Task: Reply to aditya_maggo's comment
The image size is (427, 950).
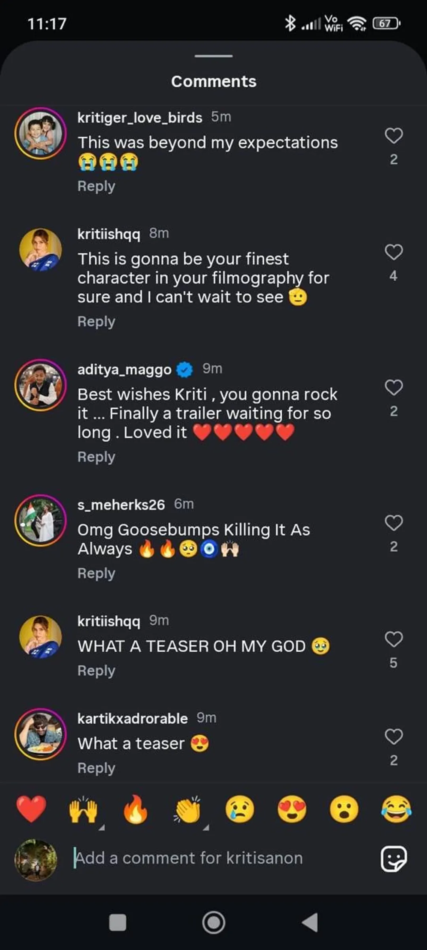Action: pos(96,457)
